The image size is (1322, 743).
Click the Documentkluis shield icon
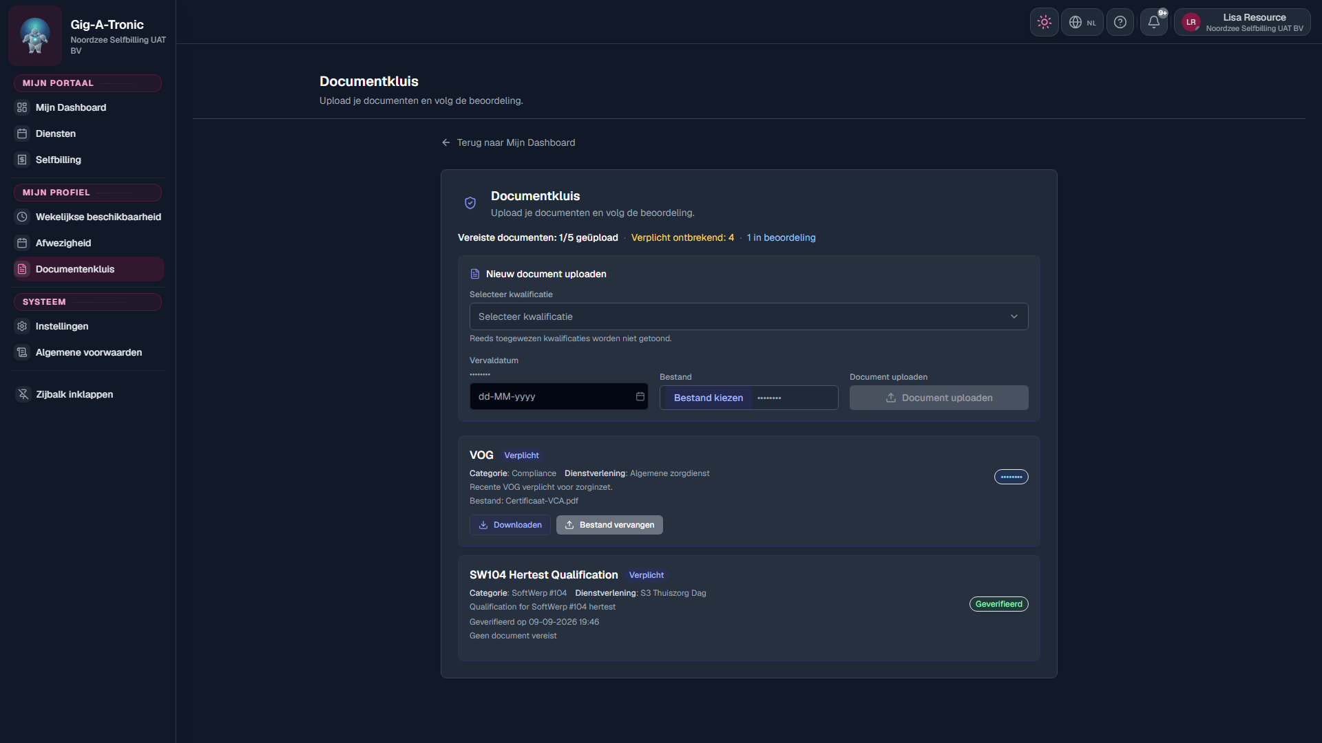[470, 203]
